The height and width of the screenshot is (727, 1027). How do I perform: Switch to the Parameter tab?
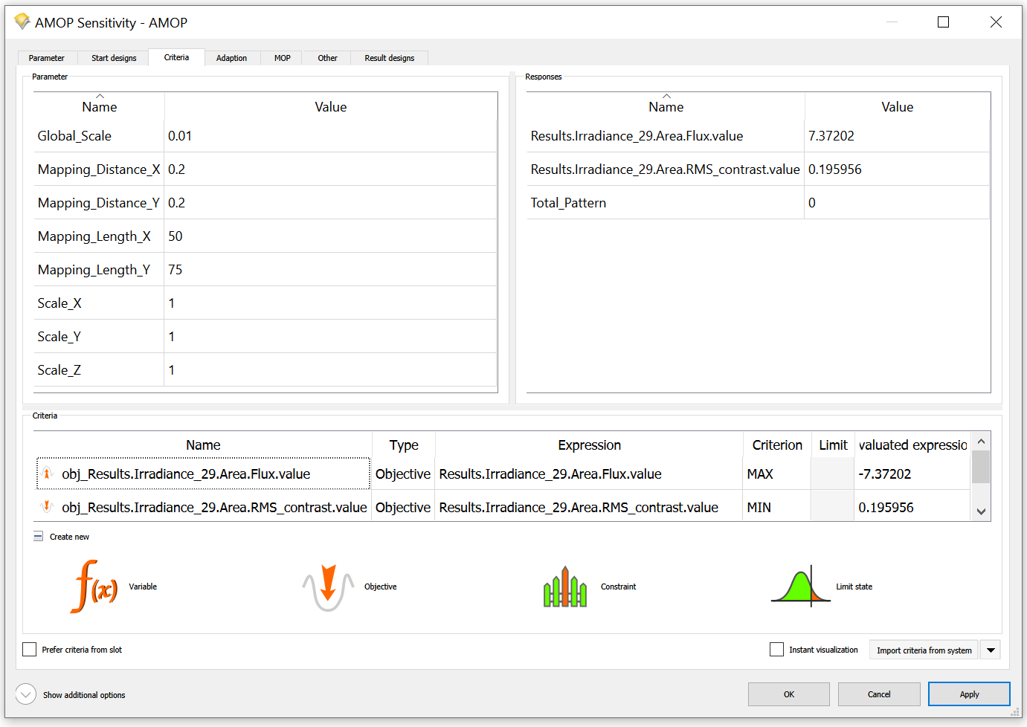[46, 58]
